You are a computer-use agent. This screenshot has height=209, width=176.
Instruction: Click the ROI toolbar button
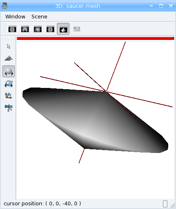[x=77, y=29]
